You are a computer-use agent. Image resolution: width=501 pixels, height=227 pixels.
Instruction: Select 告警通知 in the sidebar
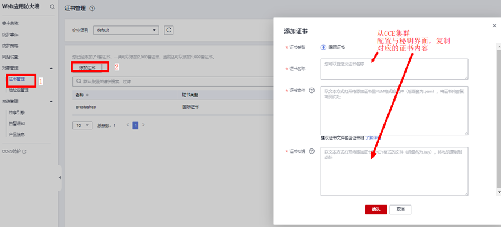(x=17, y=124)
